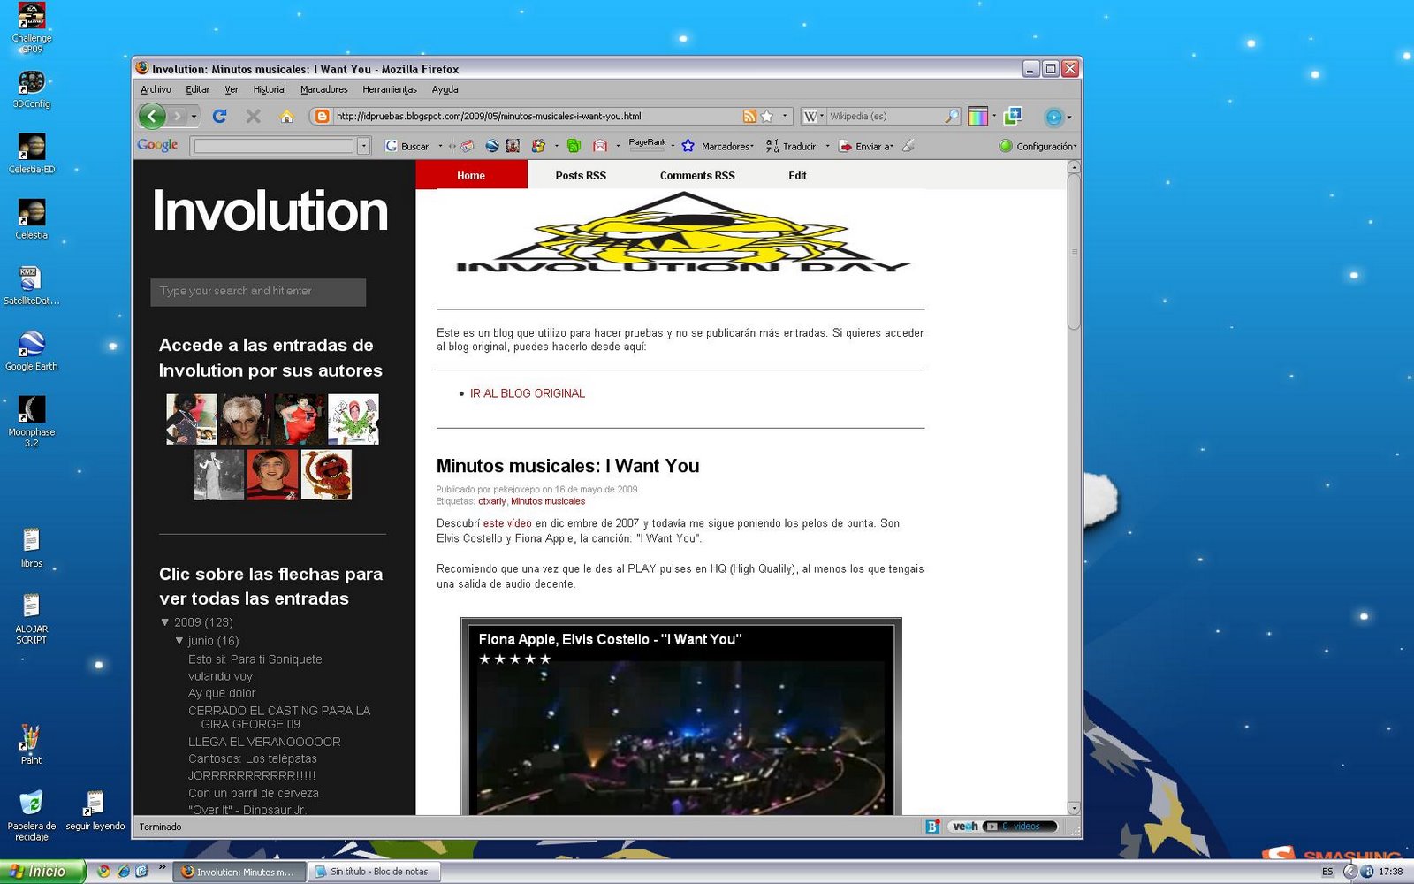Click the new tab plus toolbar icon
This screenshot has width=1414, height=884.
coord(1013,116)
